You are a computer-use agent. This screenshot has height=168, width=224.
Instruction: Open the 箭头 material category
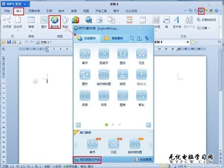142,98
